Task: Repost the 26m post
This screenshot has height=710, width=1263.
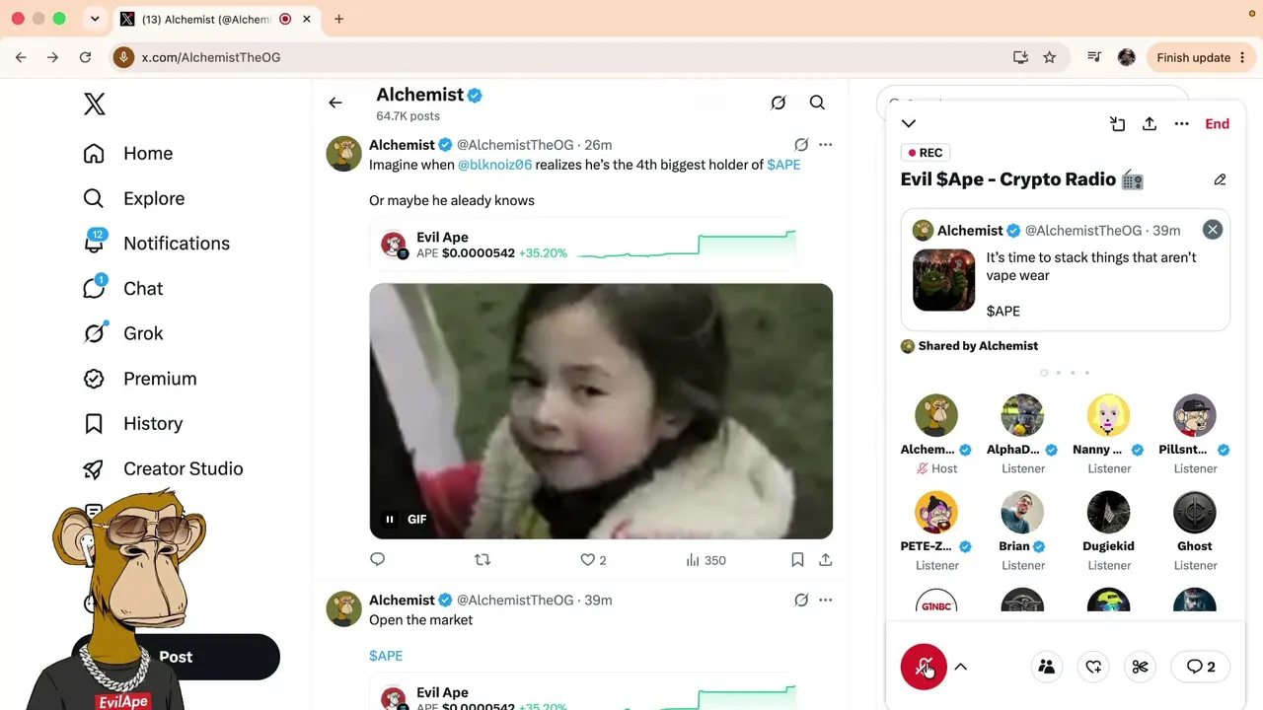Action: [483, 560]
